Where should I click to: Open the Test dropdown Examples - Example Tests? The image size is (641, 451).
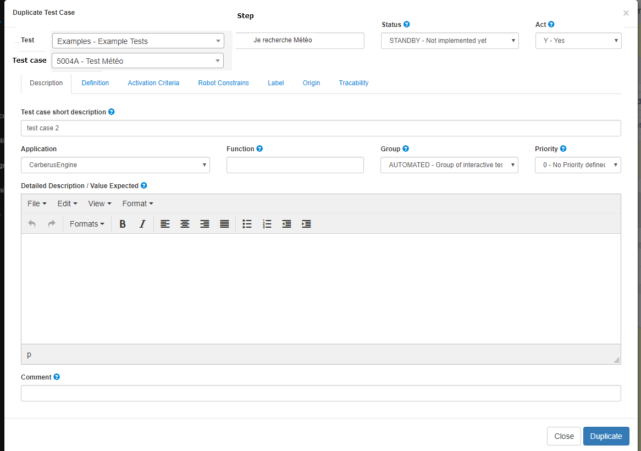[x=138, y=41]
